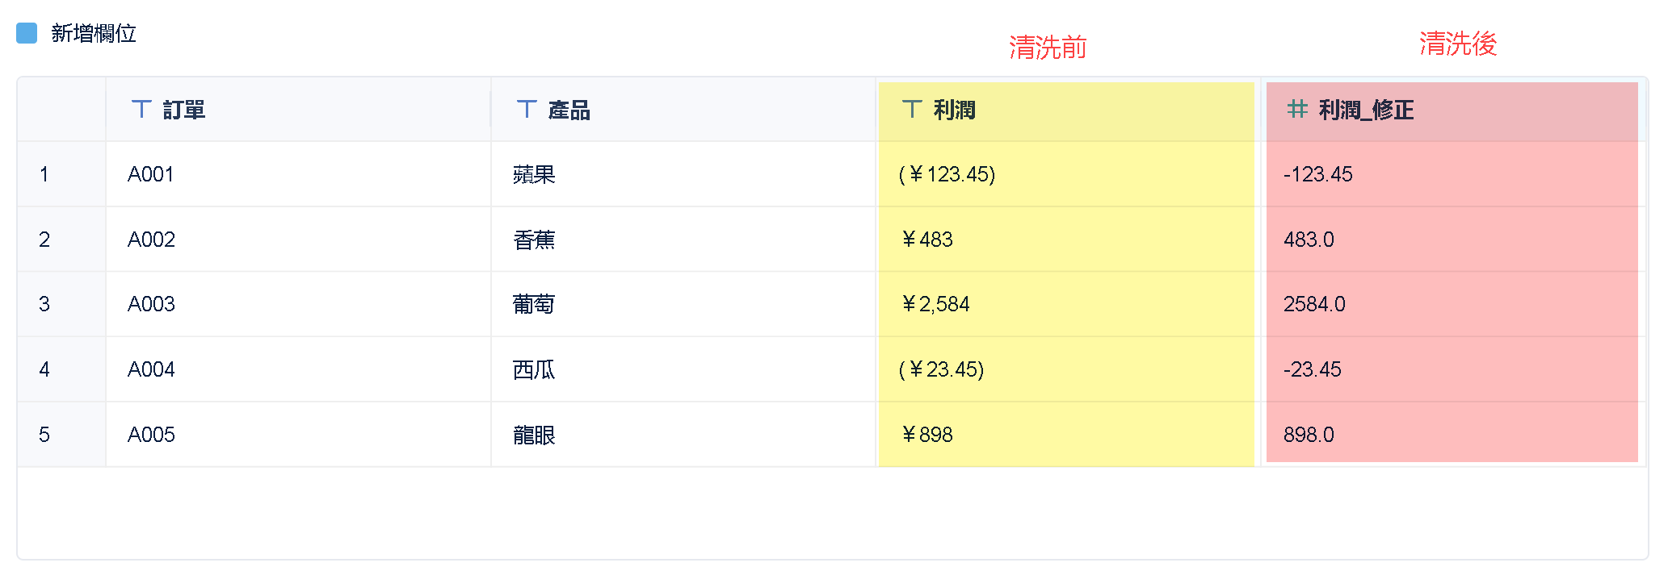The width and height of the screenshot is (1668, 571).
Task: Click the text type icon beside 產品
Action: 527,109
